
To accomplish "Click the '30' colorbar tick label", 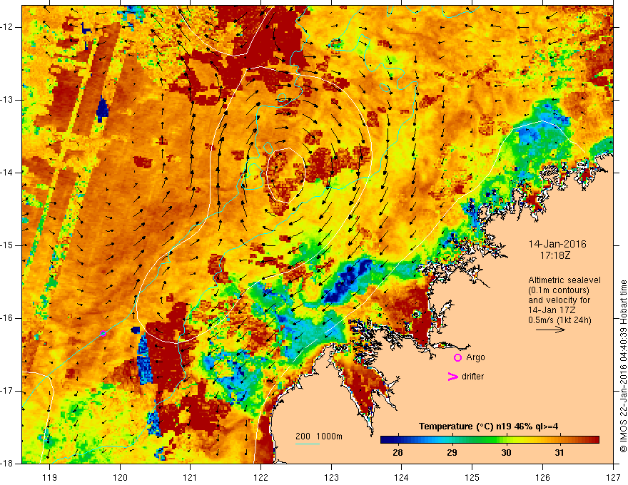I will pos(506,453).
